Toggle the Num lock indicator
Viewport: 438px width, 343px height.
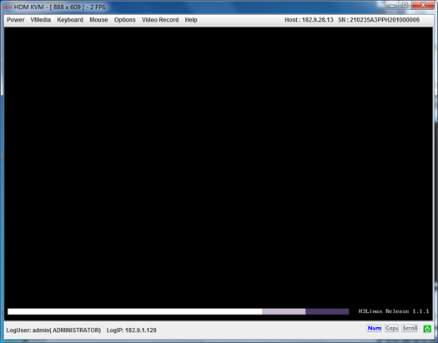(374, 328)
